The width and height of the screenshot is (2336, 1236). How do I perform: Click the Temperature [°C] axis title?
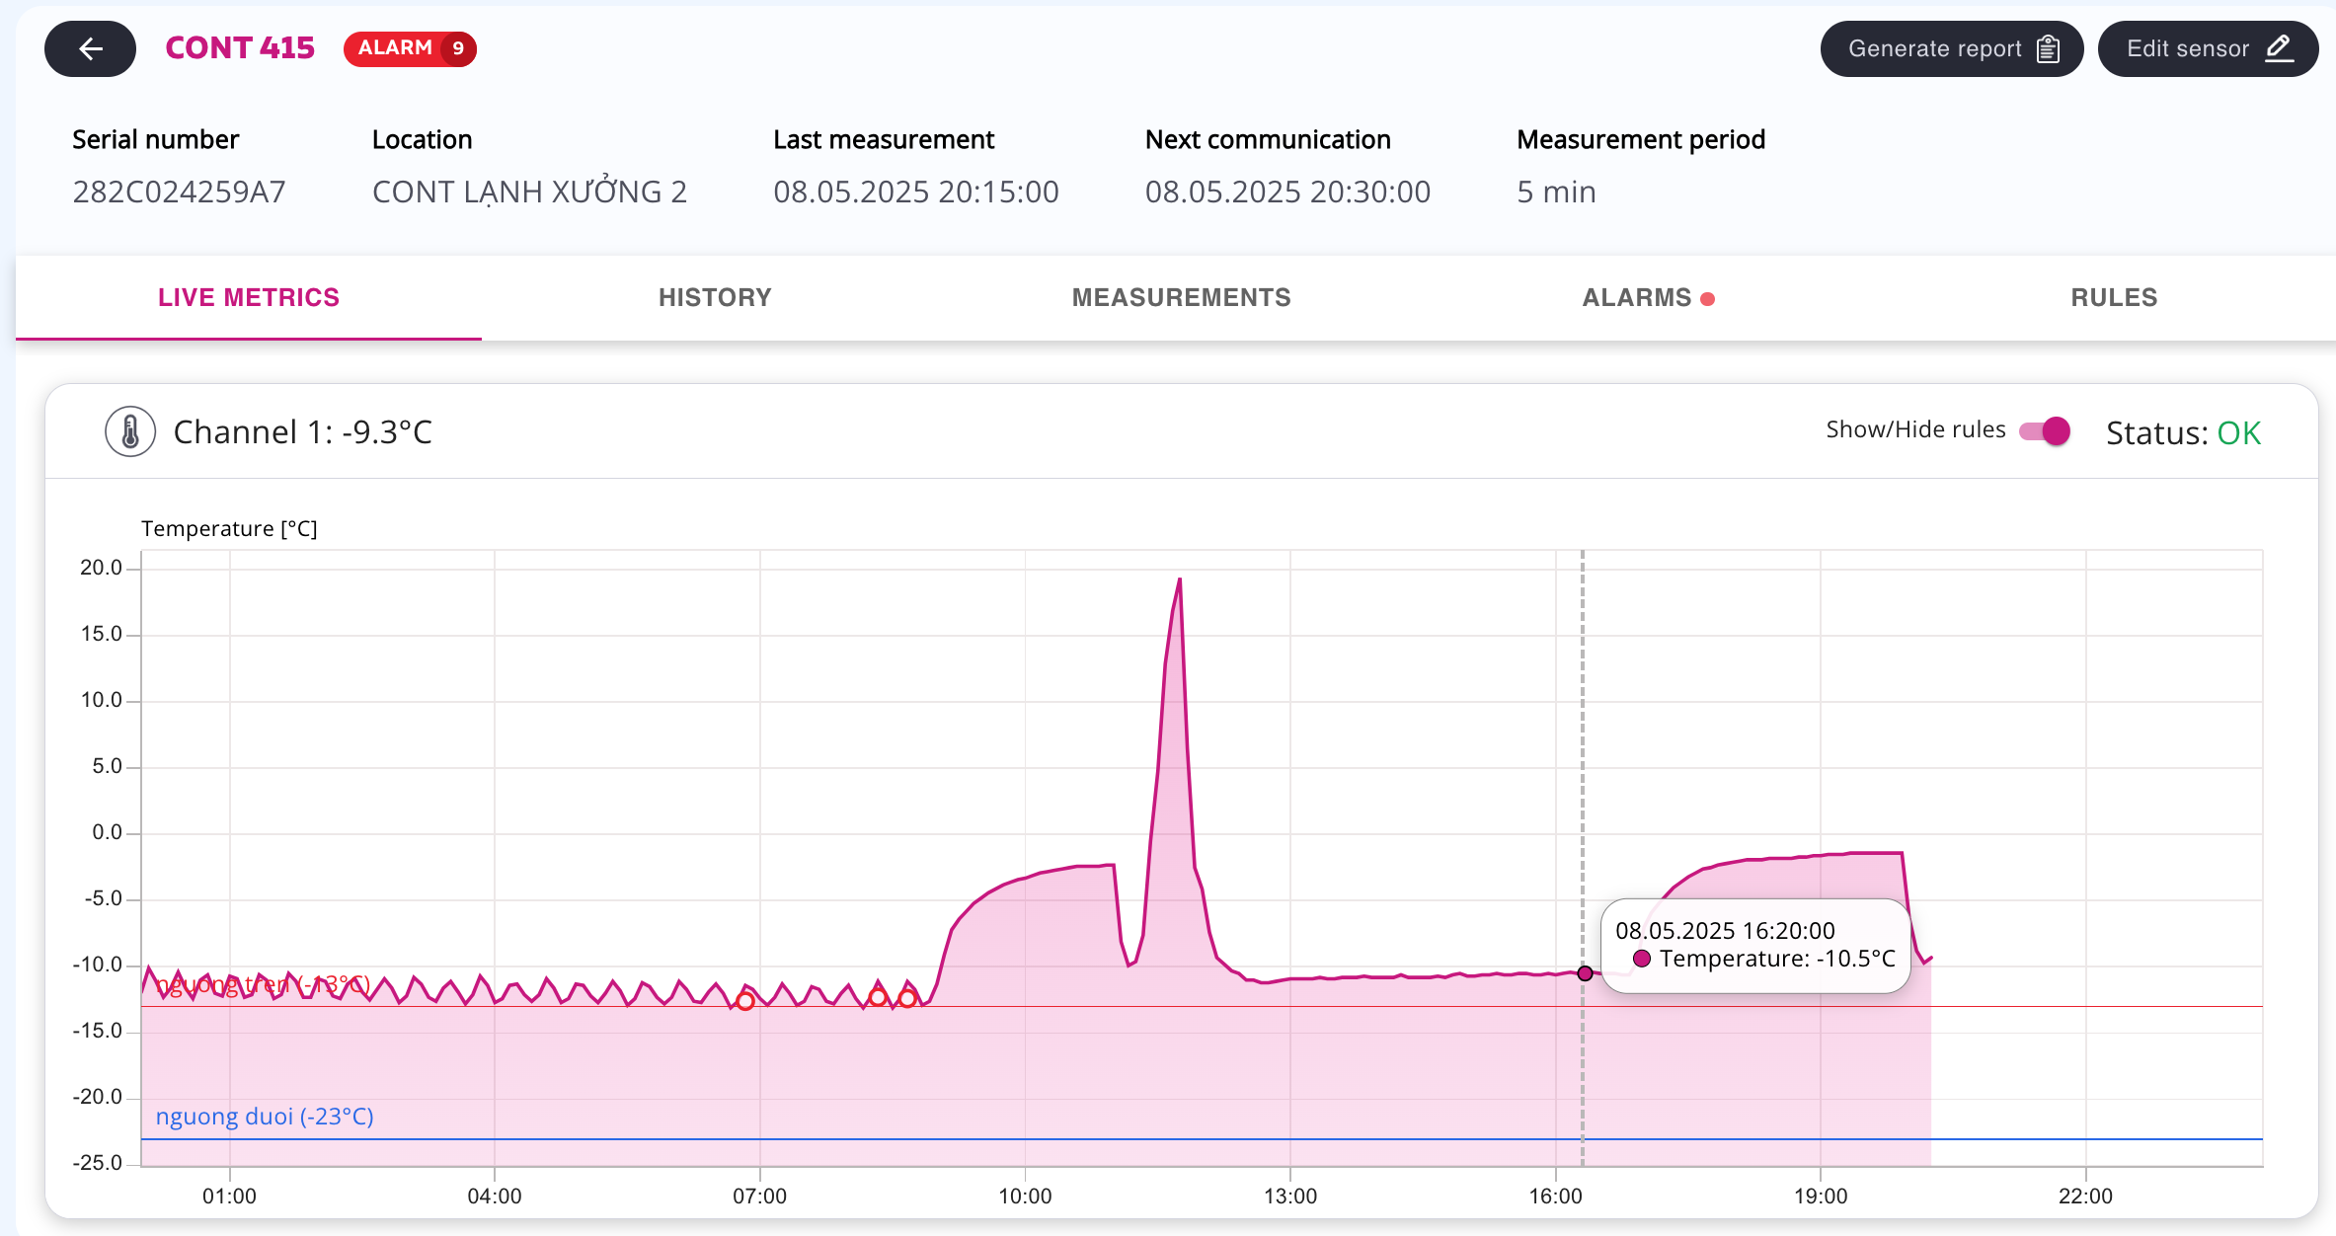229,528
